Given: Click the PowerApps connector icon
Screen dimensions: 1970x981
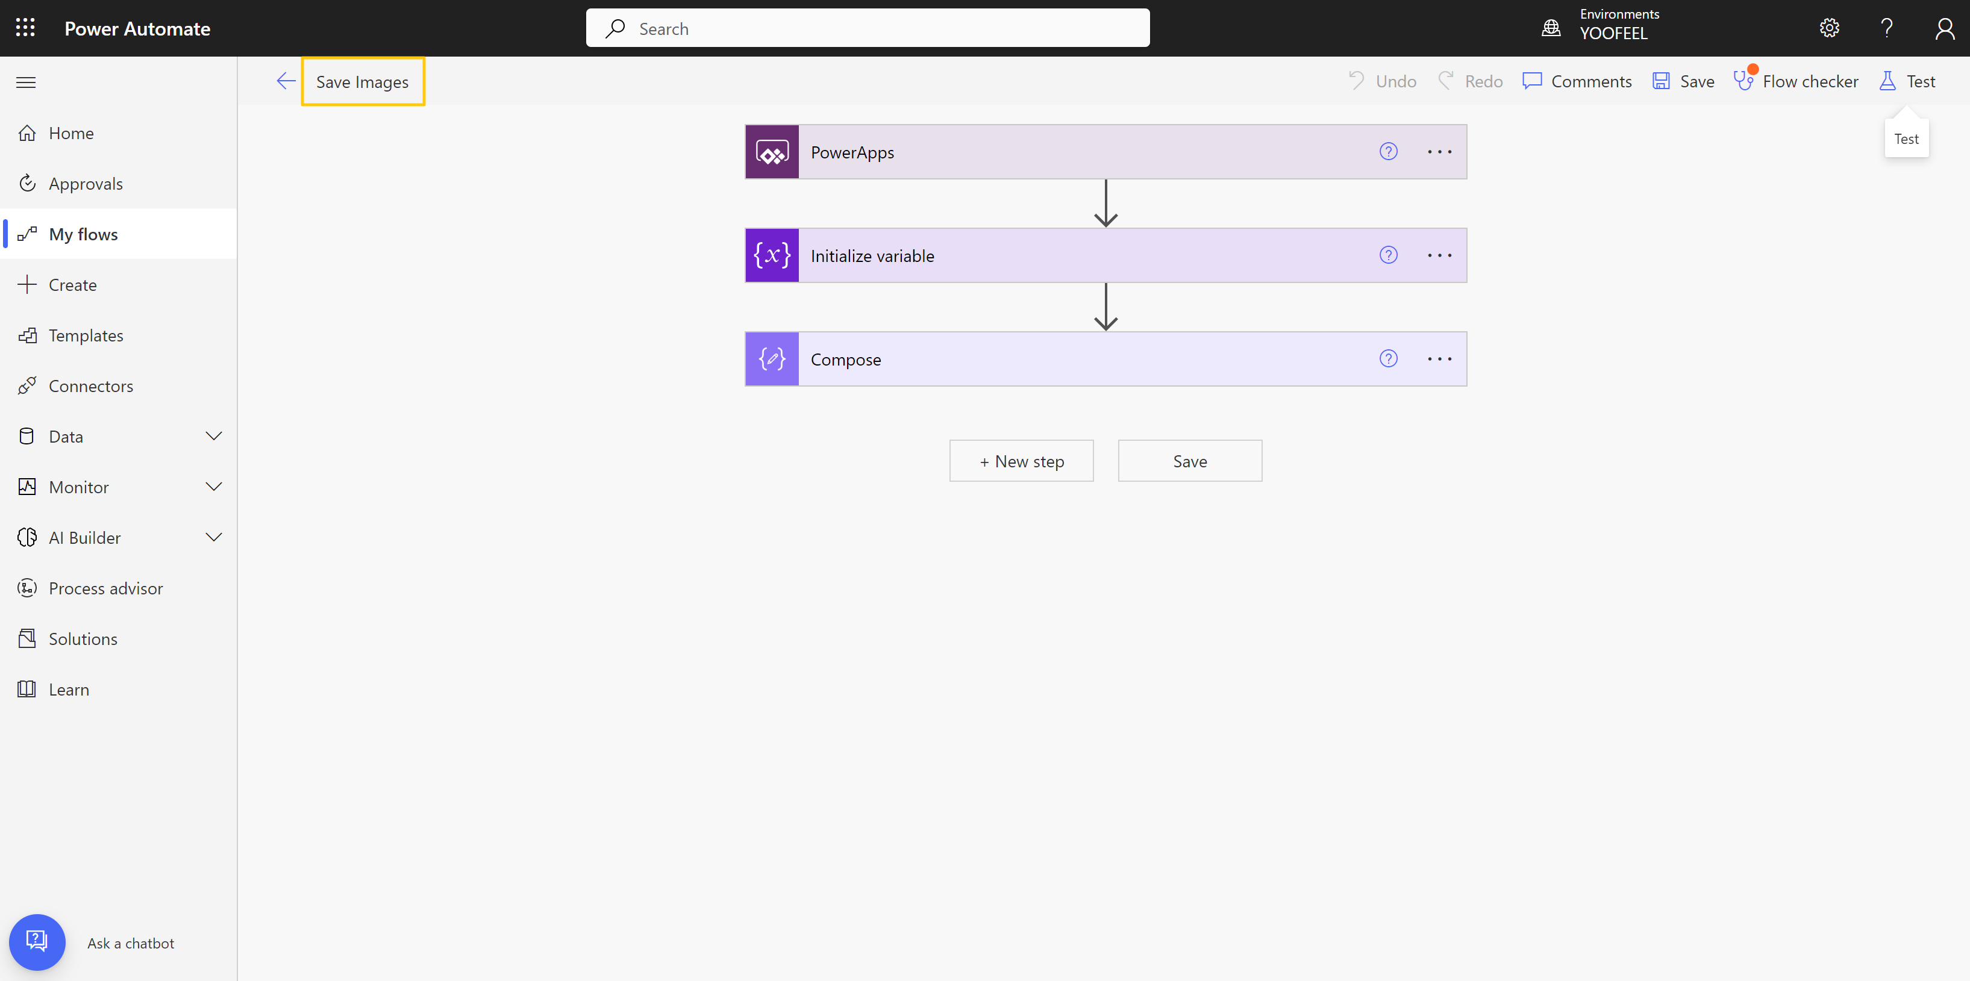Looking at the screenshot, I should (x=772, y=151).
